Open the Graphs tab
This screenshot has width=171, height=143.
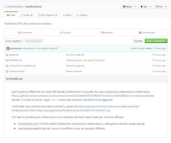click(x=82, y=15)
